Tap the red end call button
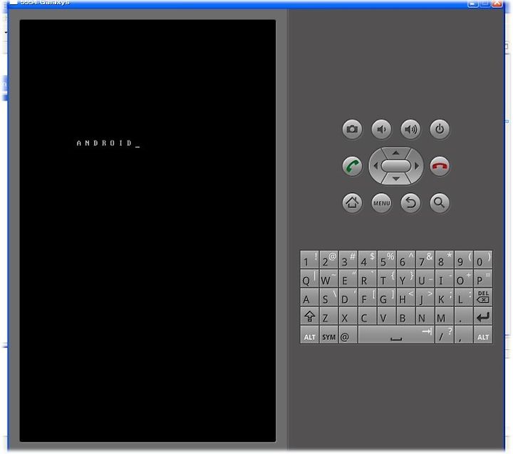The width and height of the screenshot is (513, 454). tap(440, 166)
